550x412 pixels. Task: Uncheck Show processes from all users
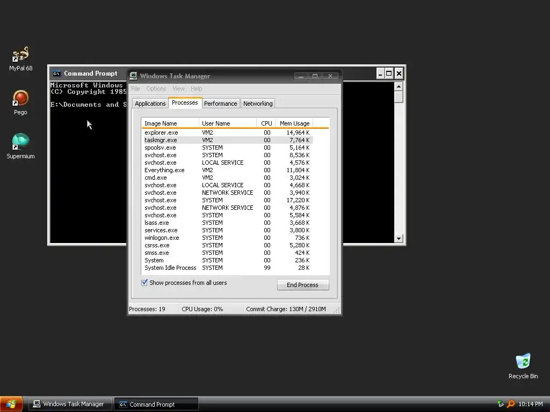[x=144, y=283]
